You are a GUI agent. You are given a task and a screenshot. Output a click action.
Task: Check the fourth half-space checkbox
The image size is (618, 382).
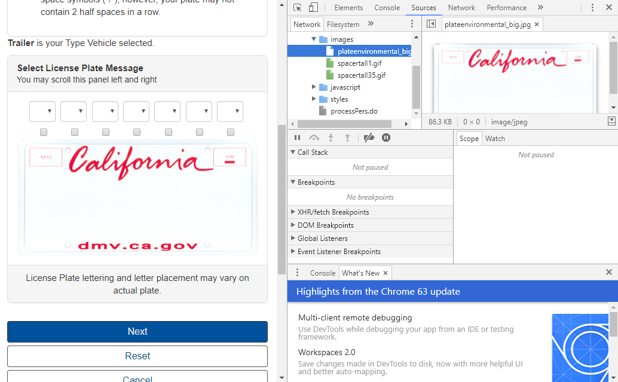137,132
